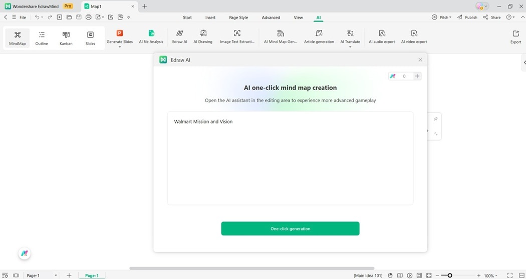Toggle fullscreen from status bar
The height and width of the screenshot is (279, 526).
coord(510,275)
